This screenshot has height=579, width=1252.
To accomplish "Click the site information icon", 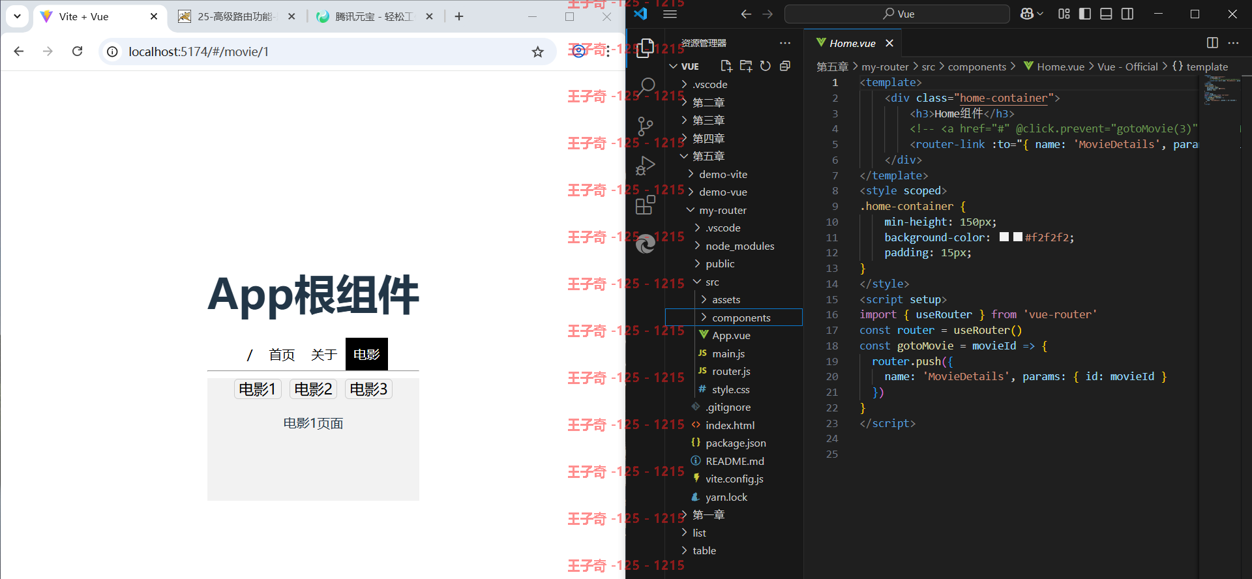I will pos(112,52).
